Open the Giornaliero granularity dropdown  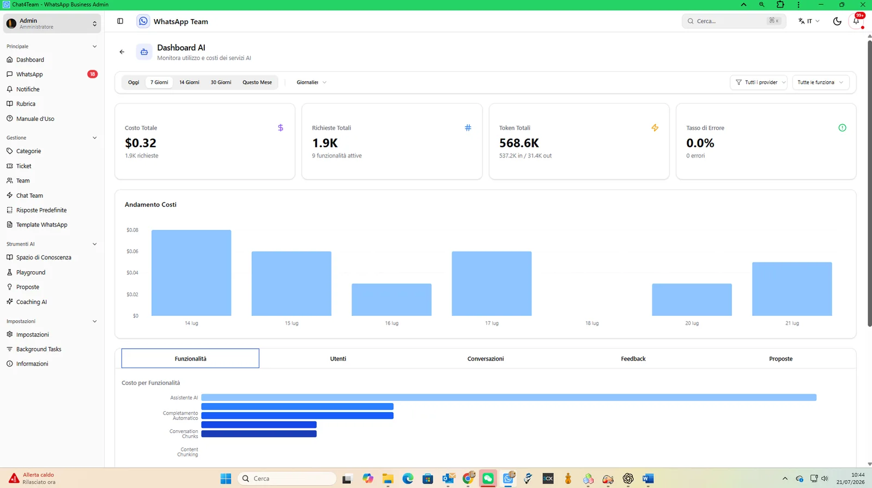click(x=311, y=82)
